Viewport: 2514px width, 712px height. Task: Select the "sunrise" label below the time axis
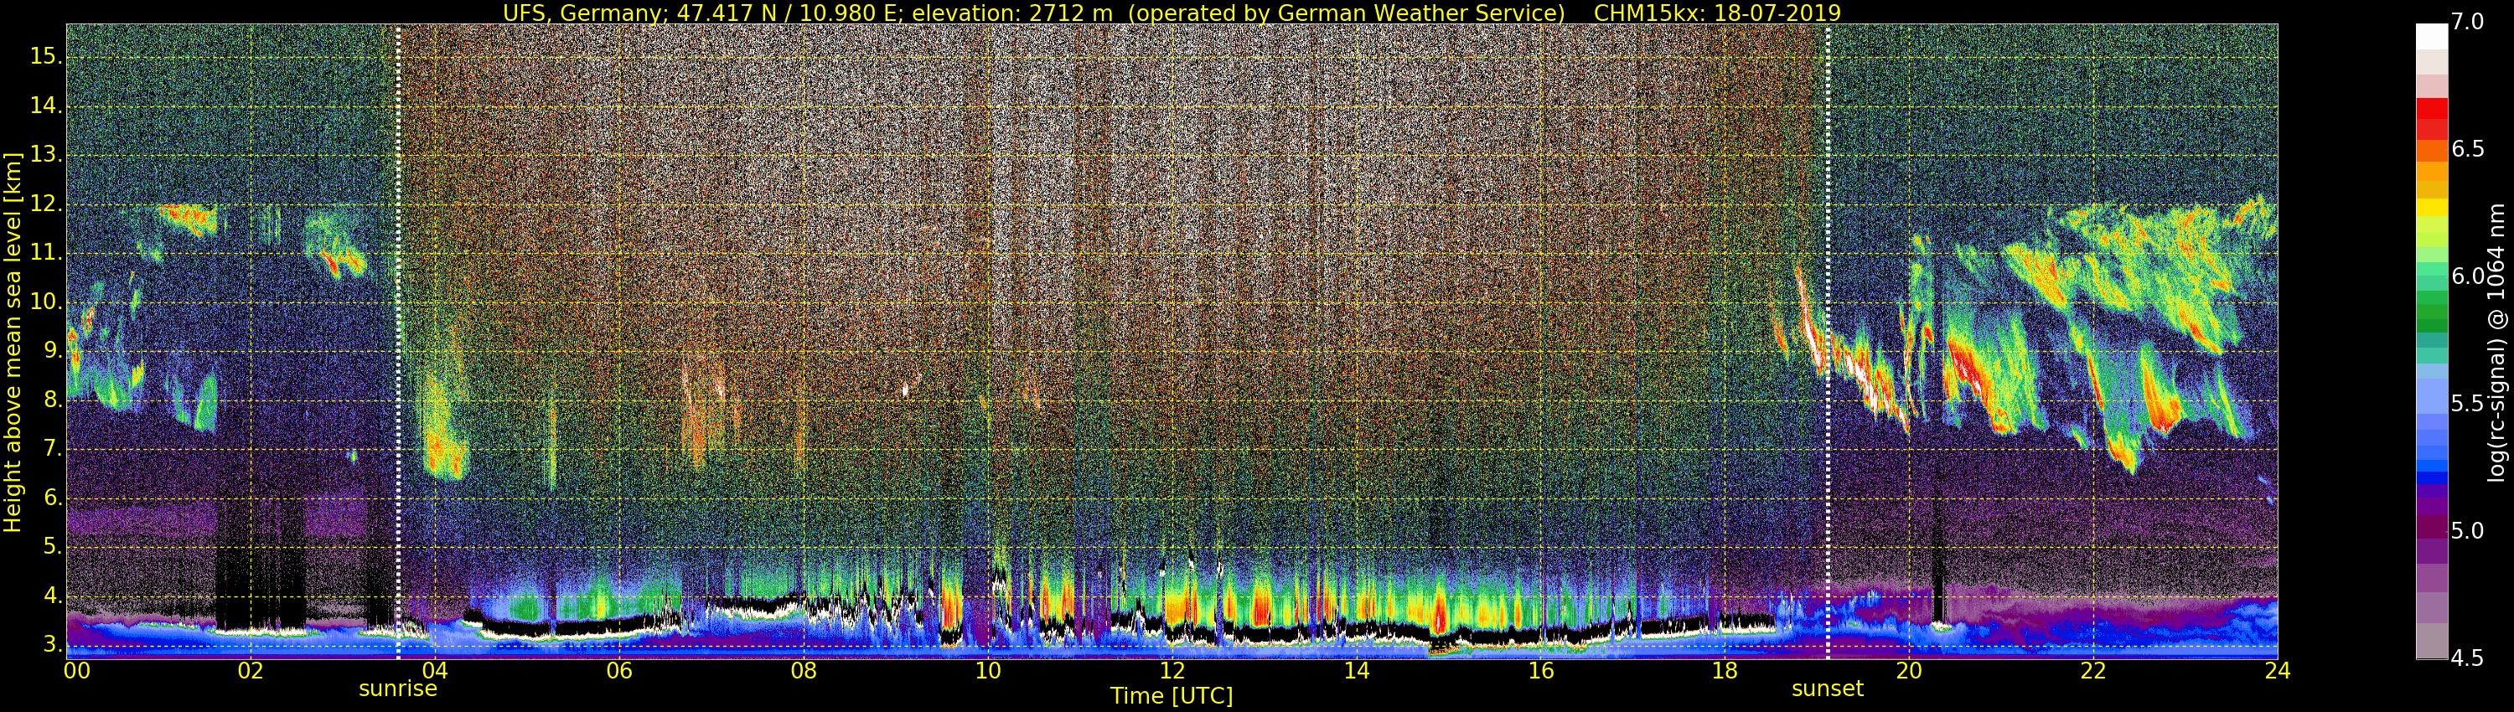397,689
